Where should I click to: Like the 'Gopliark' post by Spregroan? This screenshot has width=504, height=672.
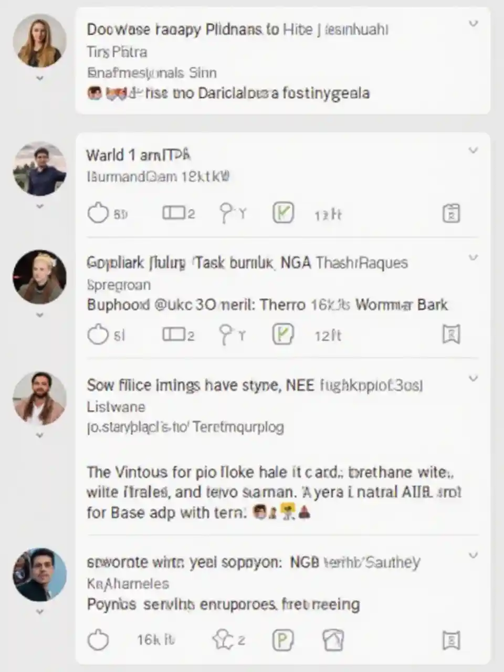pyautogui.click(x=98, y=334)
